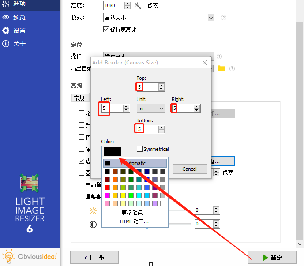Click the Top value stepper arrows
The image size is (304, 266).
click(x=161, y=87)
